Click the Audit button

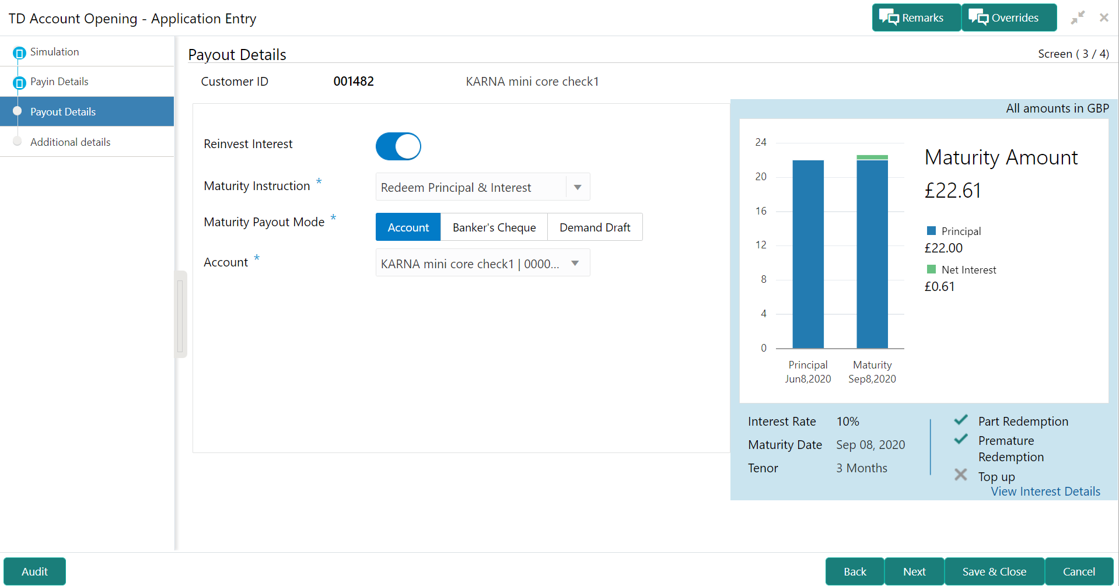34,571
